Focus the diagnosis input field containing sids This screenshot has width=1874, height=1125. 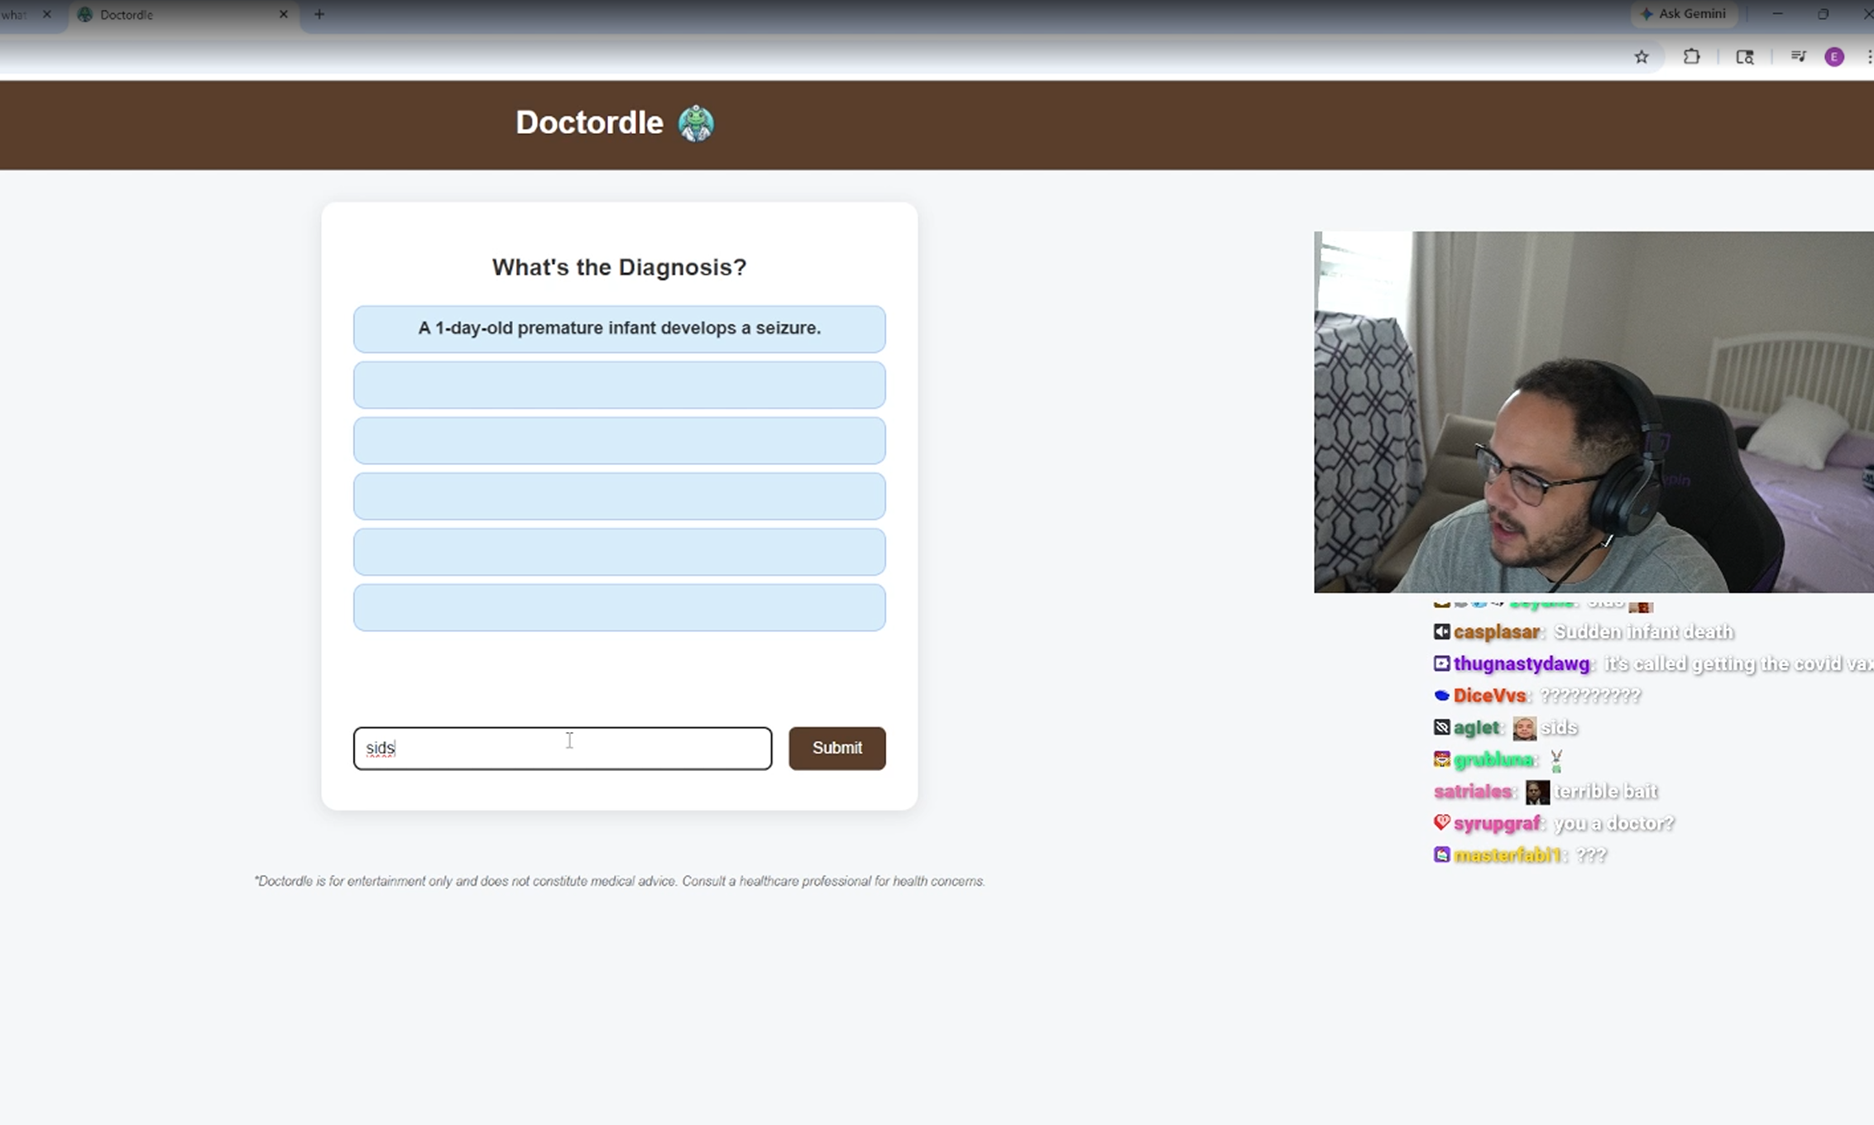(562, 749)
